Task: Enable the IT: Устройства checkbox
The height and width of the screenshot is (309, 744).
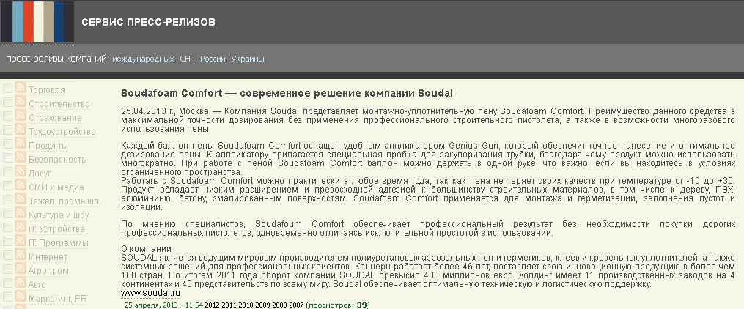Action: (x=7, y=228)
